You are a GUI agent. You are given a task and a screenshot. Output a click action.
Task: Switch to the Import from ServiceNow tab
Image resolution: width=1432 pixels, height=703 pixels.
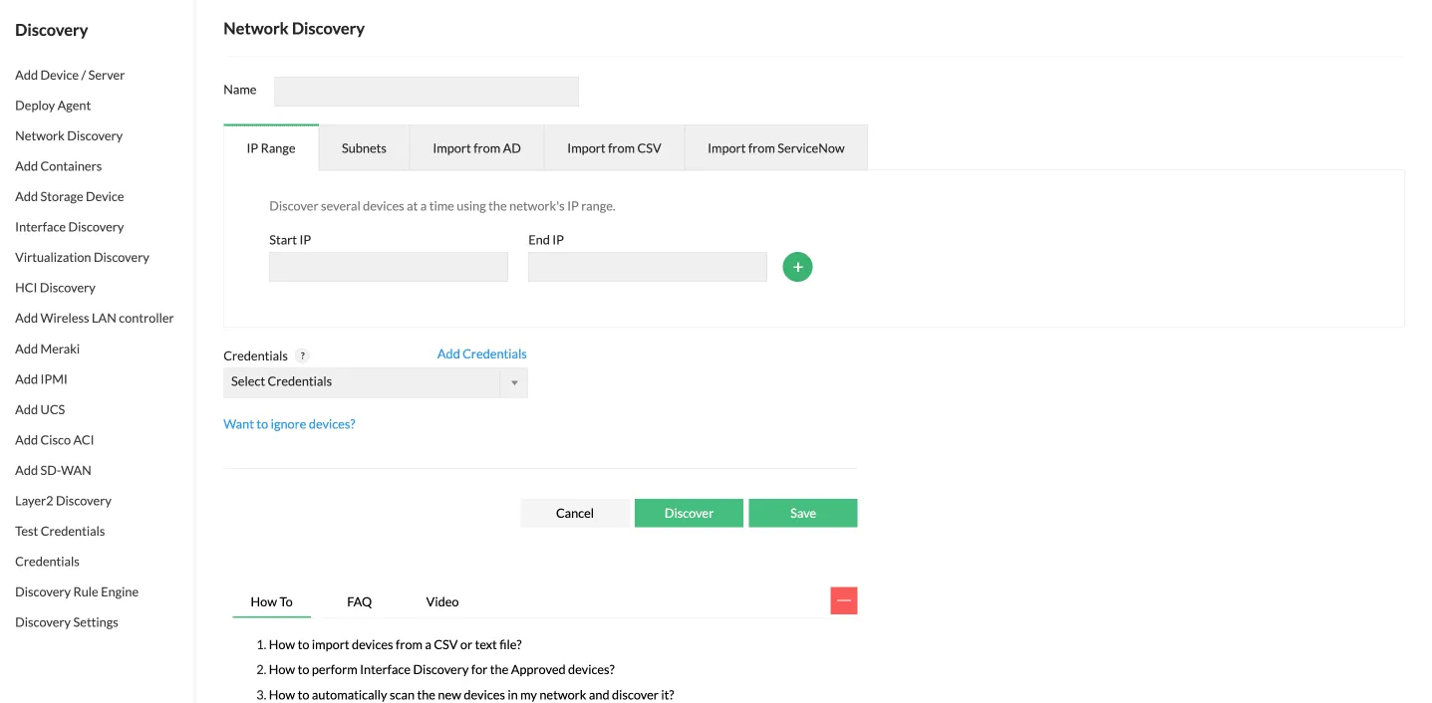[775, 147]
